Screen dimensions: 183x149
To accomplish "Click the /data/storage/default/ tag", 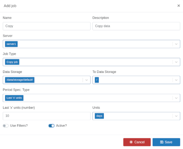I will pyautogui.click(x=20, y=80).
